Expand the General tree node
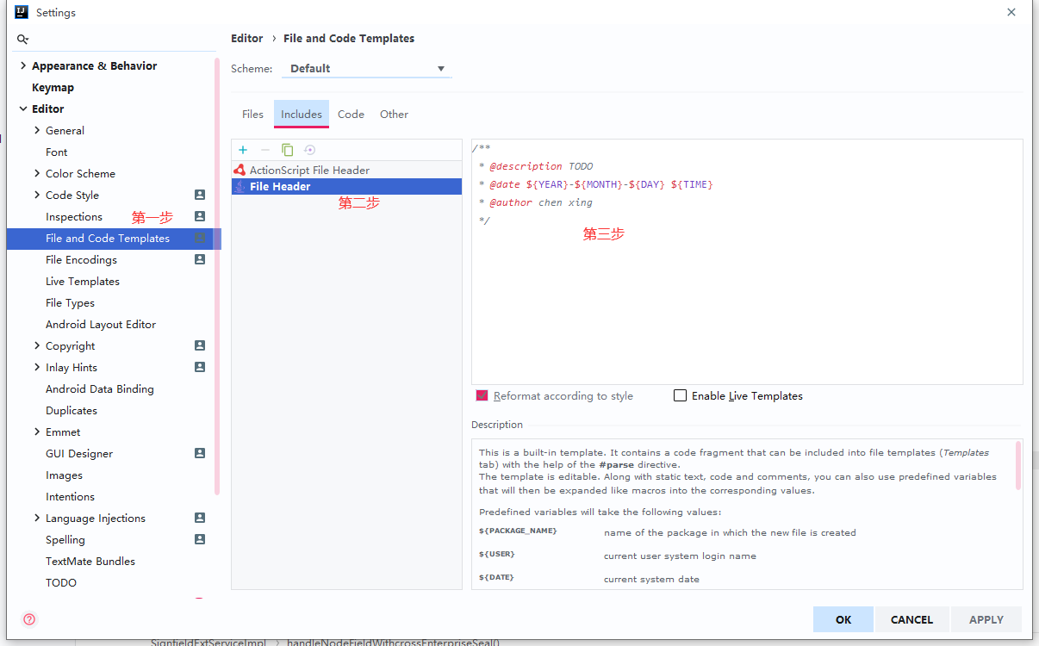The height and width of the screenshot is (646, 1039). [x=37, y=130]
